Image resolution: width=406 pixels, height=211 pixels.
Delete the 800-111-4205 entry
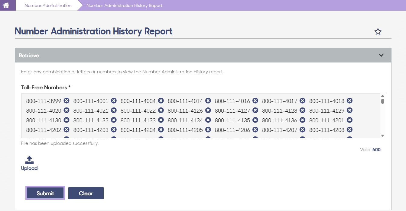[208, 130]
